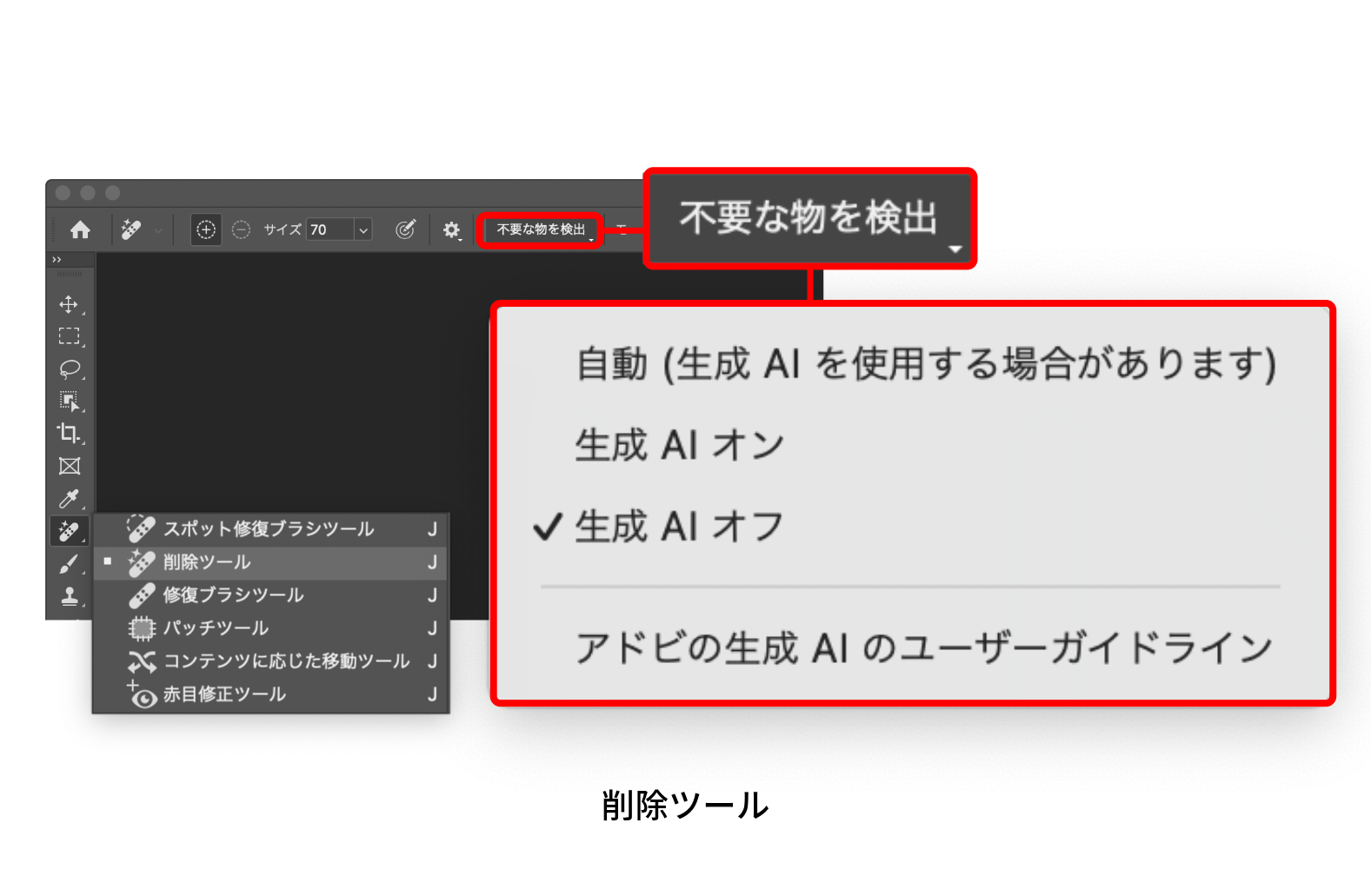Select the Move tool

pos(69,305)
